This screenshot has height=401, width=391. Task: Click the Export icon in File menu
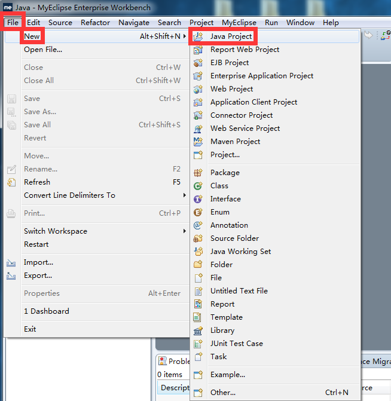pos(11,276)
